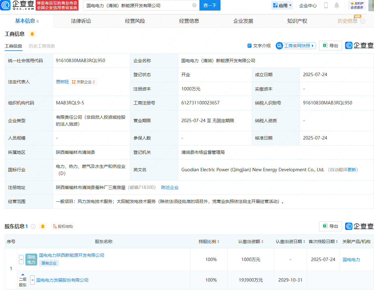Click 企查查 logo beside shareholder export

click(359, 226)
